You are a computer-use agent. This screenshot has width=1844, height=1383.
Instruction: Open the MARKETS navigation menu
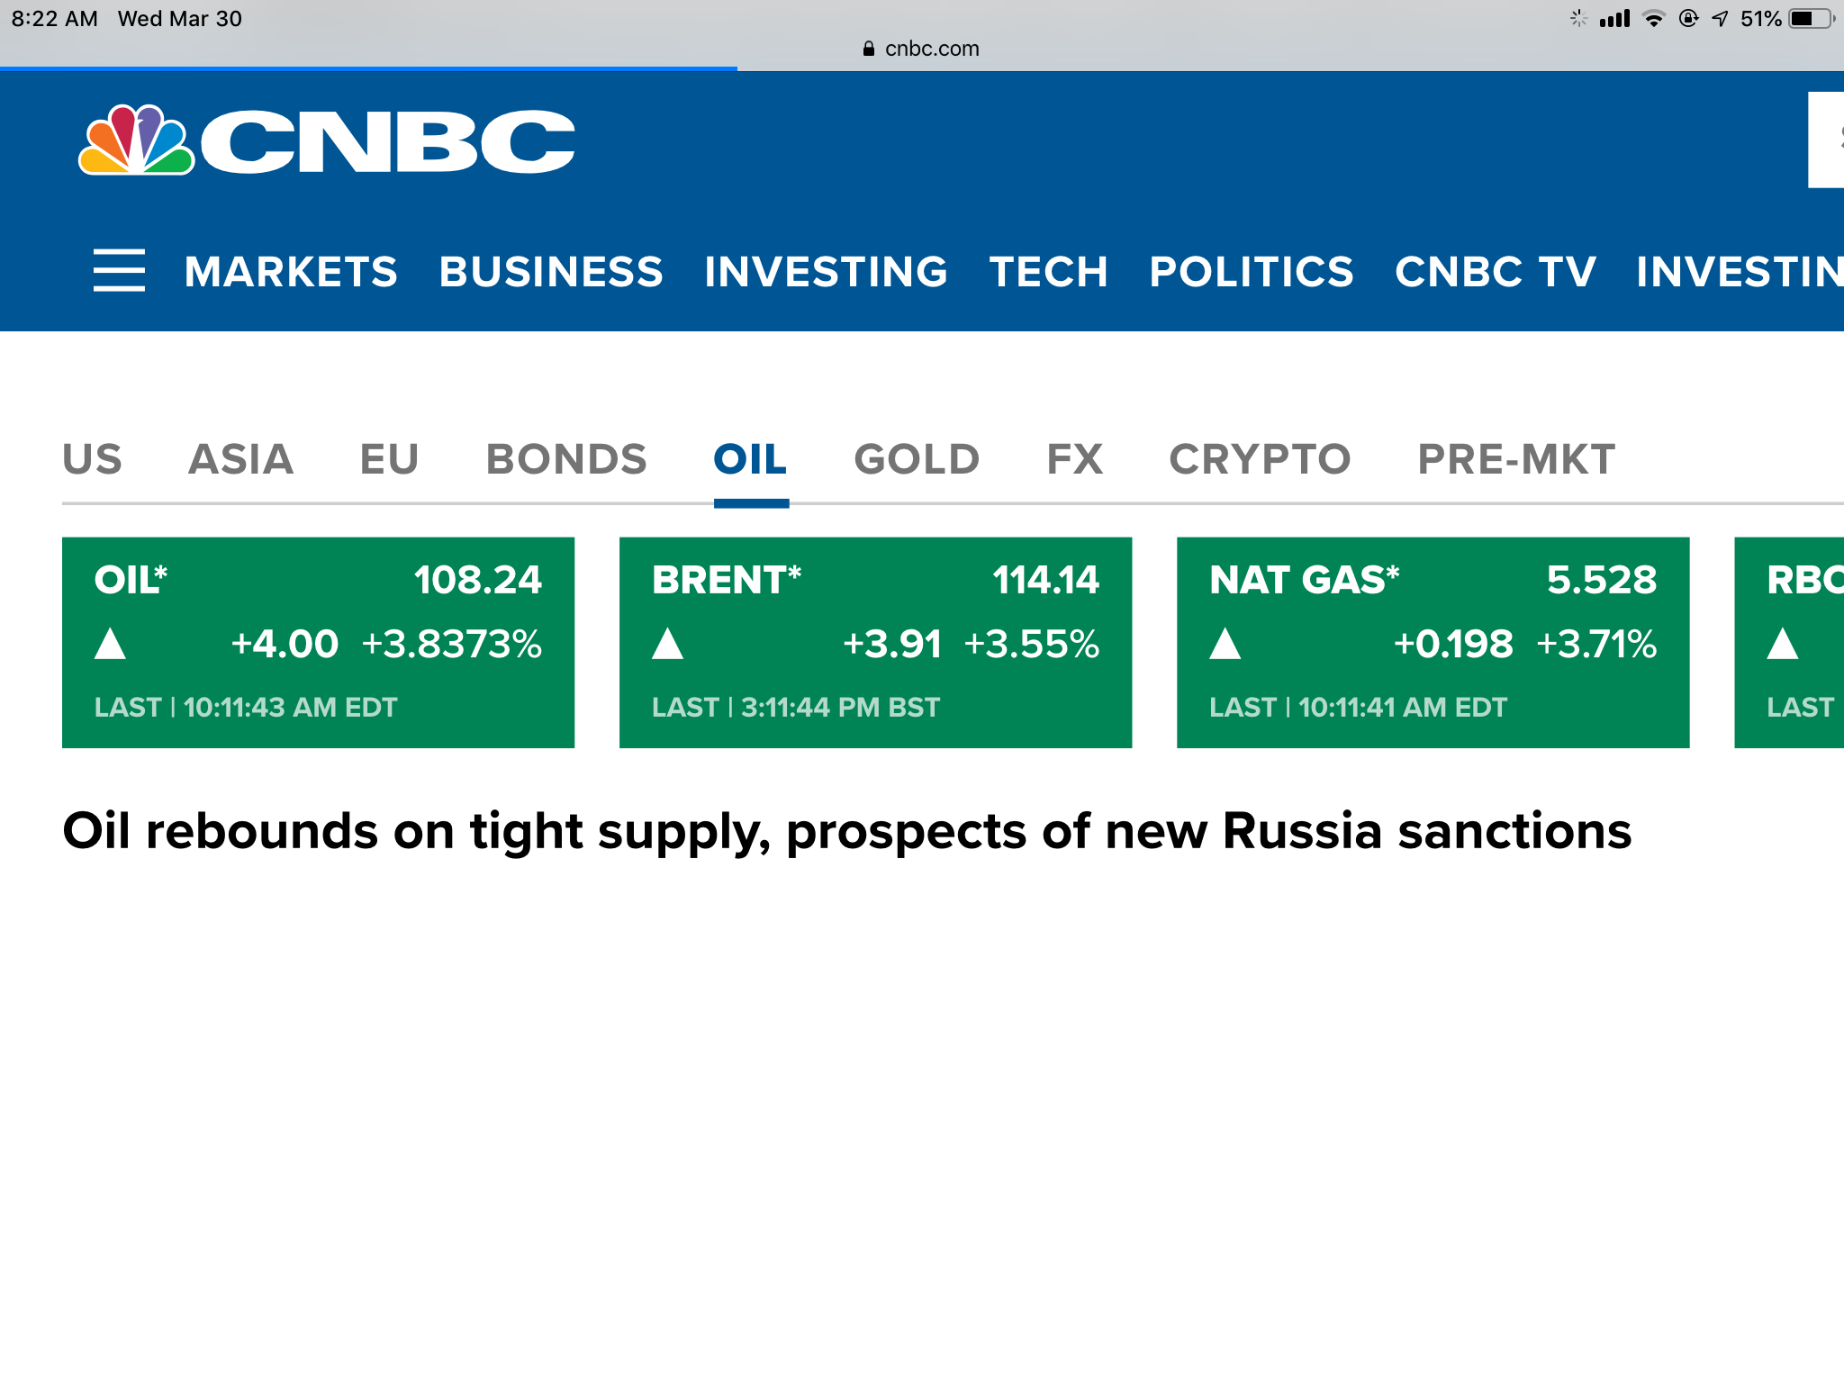(291, 272)
